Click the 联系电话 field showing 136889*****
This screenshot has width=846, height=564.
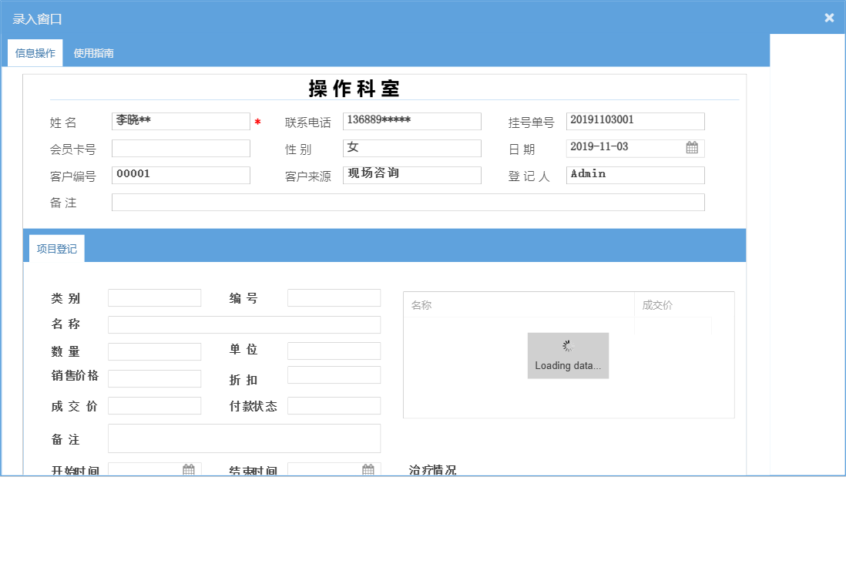pyautogui.click(x=411, y=121)
